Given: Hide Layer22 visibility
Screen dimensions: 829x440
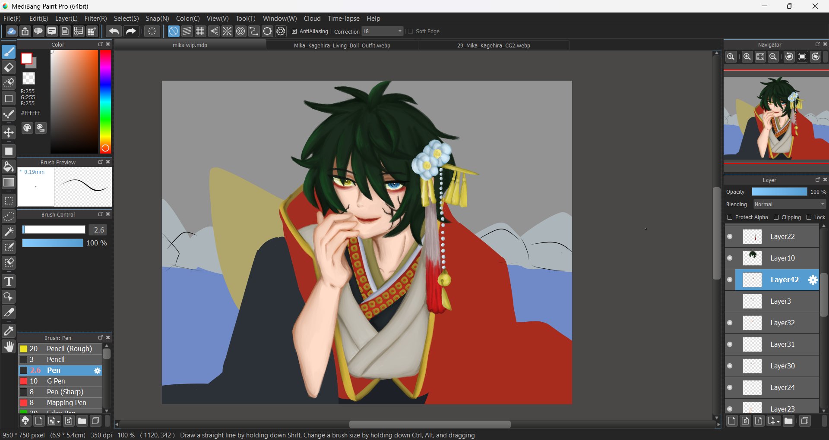Looking at the screenshot, I should pyautogui.click(x=730, y=236).
